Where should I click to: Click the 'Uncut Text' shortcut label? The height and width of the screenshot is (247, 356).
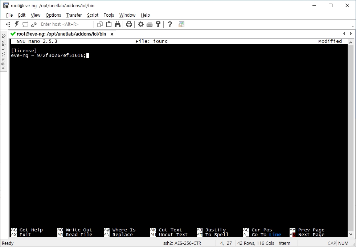pos(173,235)
